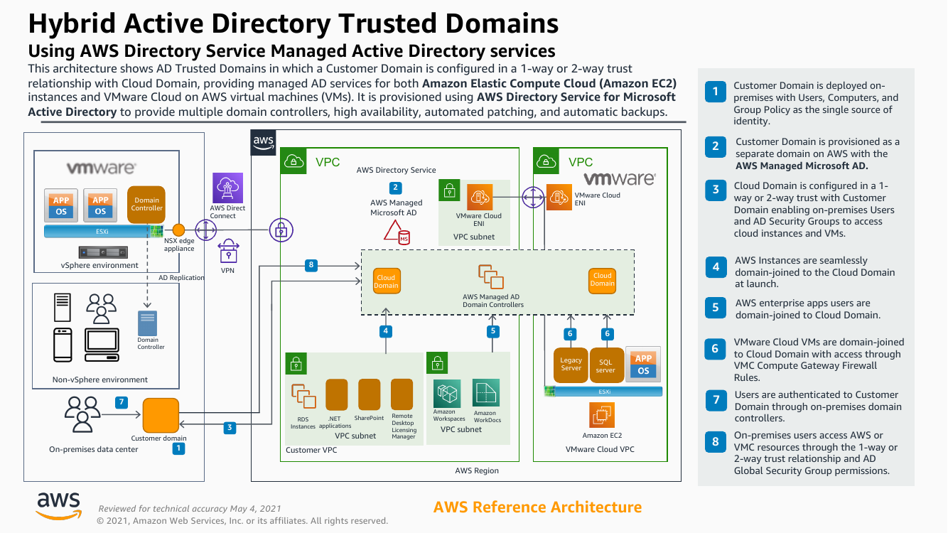Image resolution: width=948 pixels, height=533 pixels.
Task: Click the RDS Instances icon
Action: coord(303,396)
